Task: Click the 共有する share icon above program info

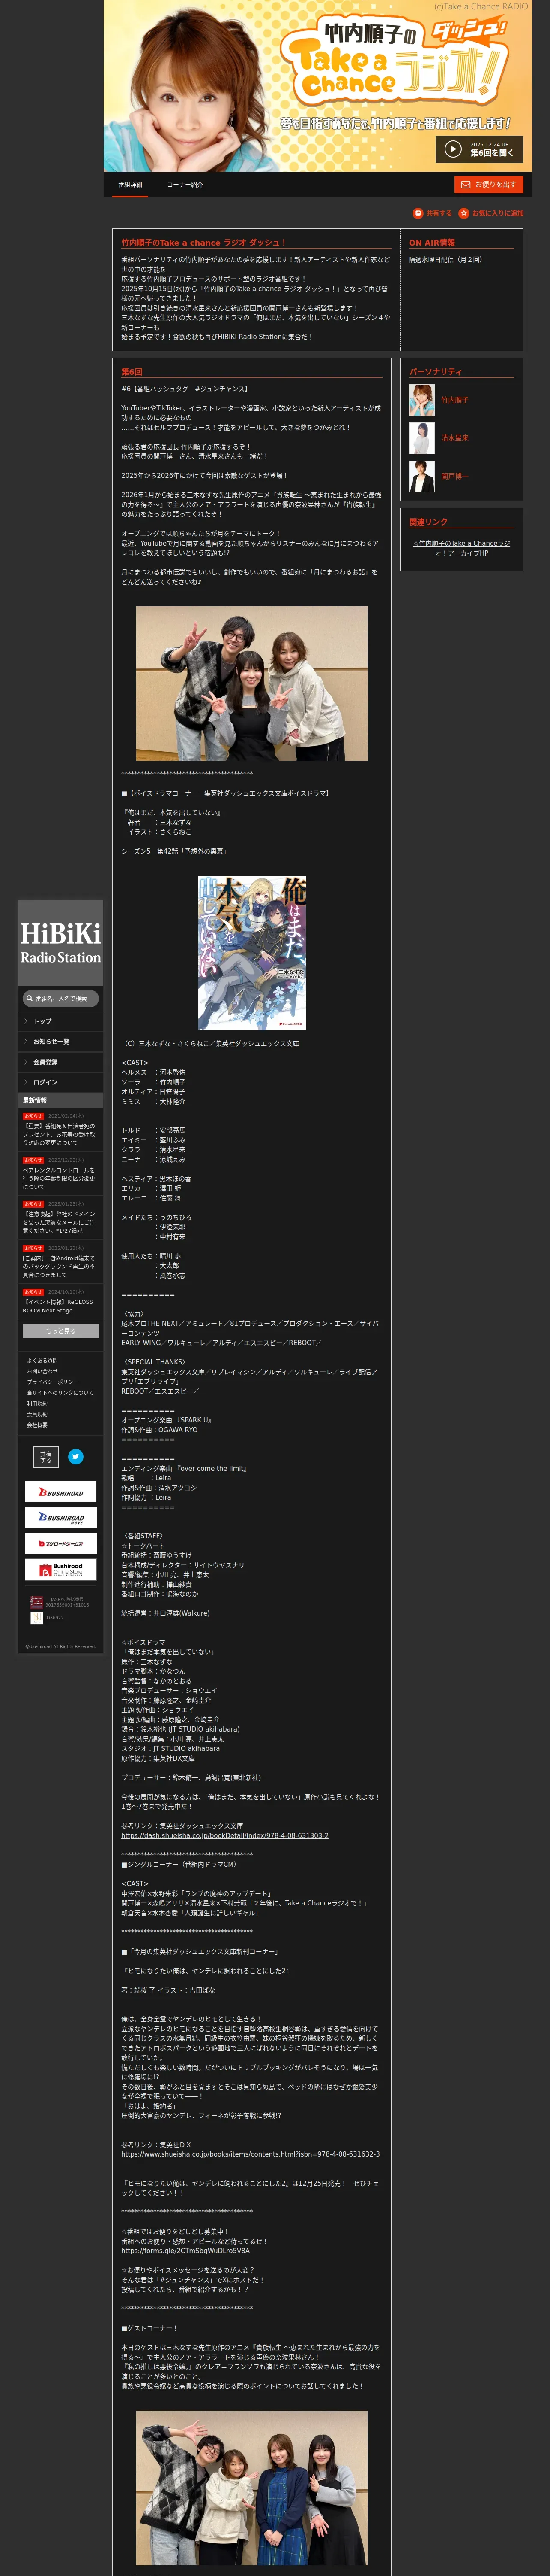Action: click(x=432, y=213)
